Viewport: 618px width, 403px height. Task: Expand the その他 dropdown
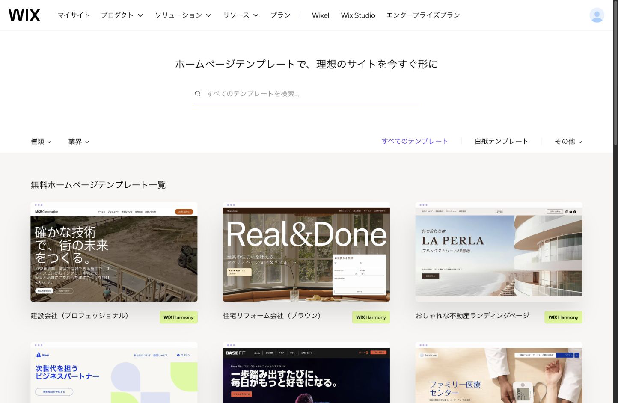click(x=568, y=141)
